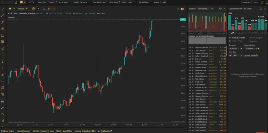
Task: Close the Insiders widget
Action: click(x=225, y=9)
